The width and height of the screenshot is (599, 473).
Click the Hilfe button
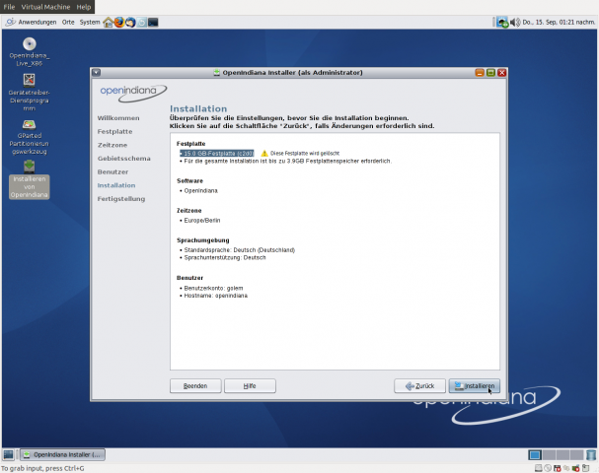(x=249, y=386)
